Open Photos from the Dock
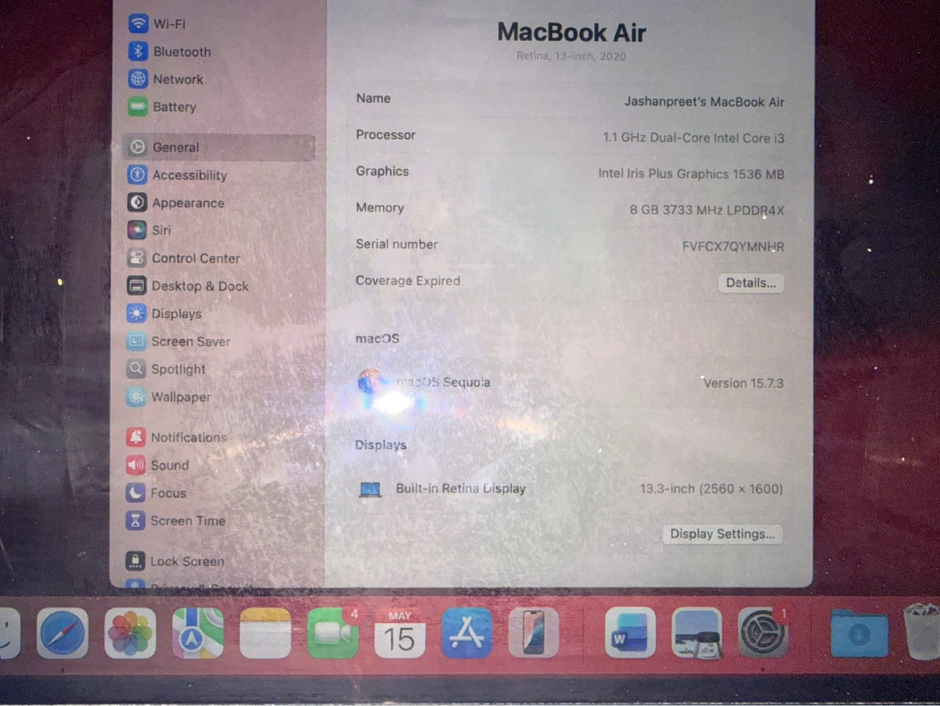 pos(130,634)
